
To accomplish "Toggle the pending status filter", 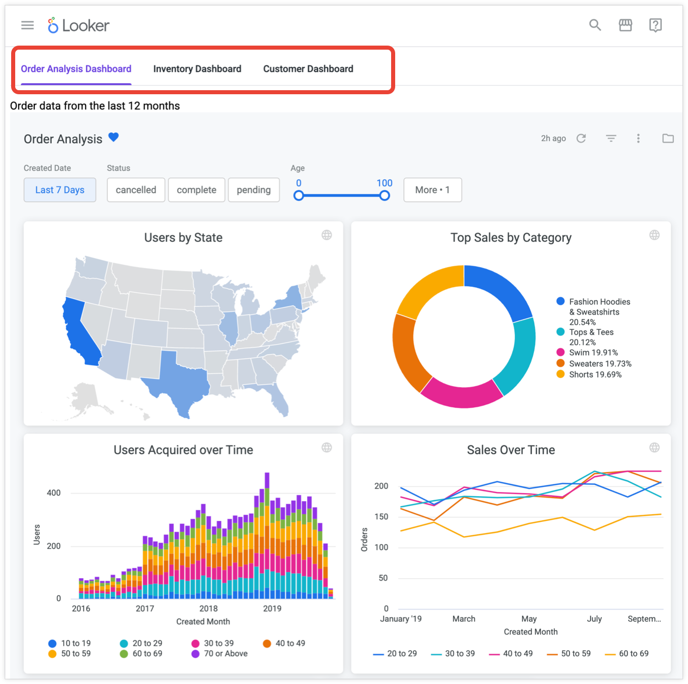I will 254,189.
